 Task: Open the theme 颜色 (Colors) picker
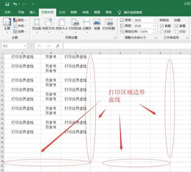[19, 20]
